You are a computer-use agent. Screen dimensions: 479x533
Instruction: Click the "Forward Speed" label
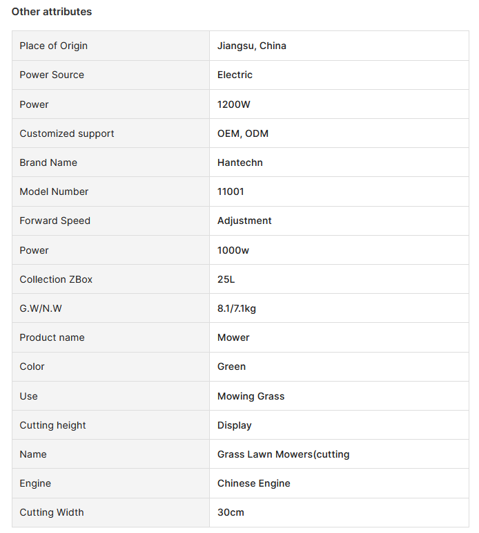(x=55, y=221)
